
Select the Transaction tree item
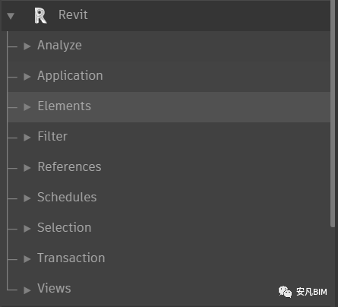[x=169, y=259]
